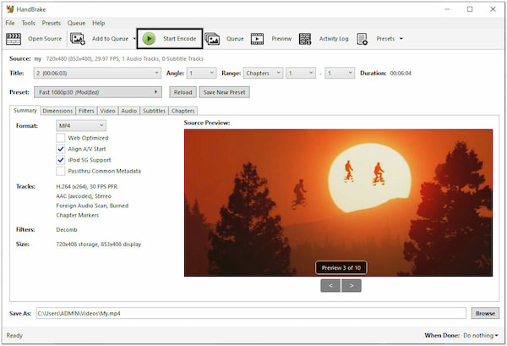
Task: Click the Queue stacked pictures icon
Action: pyautogui.click(x=212, y=39)
